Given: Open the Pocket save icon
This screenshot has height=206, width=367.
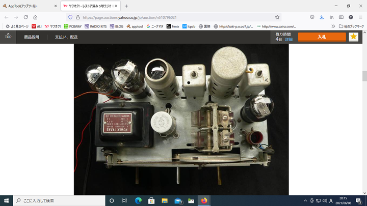Looking at the screenshot, I should [x=312, y=17].
